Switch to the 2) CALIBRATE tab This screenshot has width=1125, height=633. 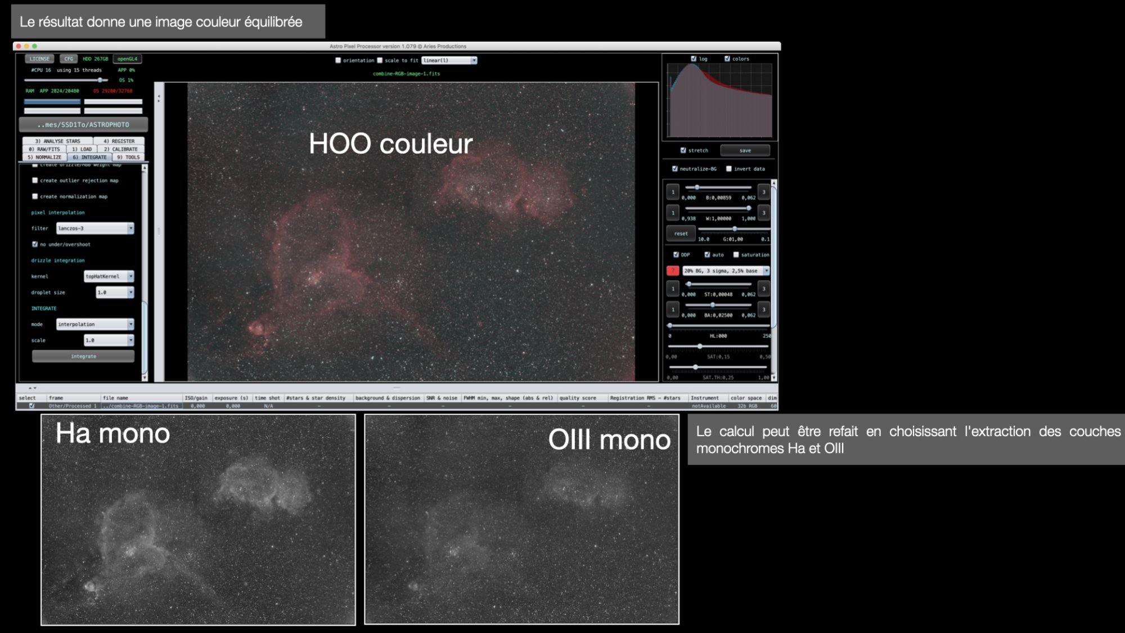click(121, 149)
